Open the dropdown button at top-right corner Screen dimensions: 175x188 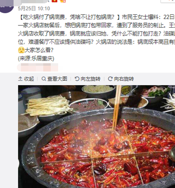click(168, 1)
